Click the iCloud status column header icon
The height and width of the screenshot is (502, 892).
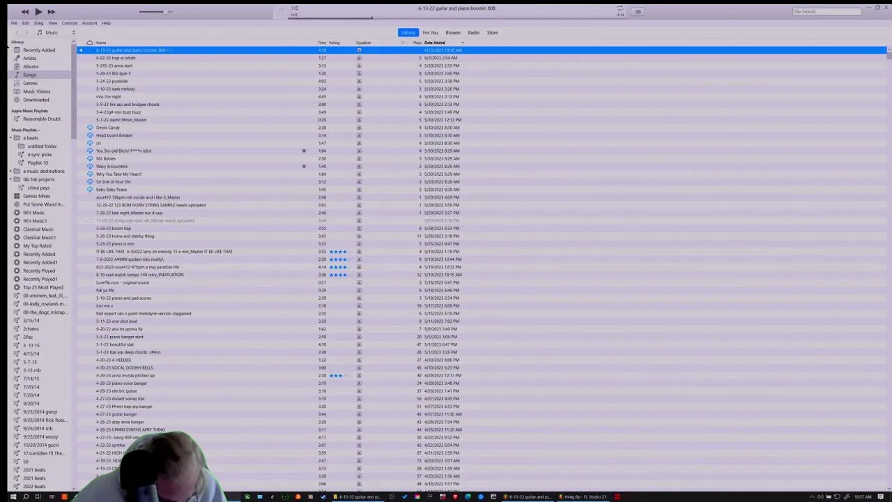89,43
